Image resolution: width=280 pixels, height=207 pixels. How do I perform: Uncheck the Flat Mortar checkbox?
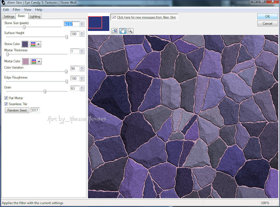click(6, 98)
